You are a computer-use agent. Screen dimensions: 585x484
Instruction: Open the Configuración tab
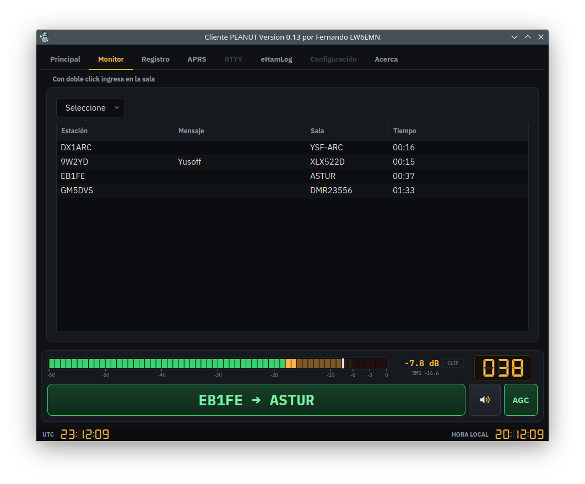[334, 59]
